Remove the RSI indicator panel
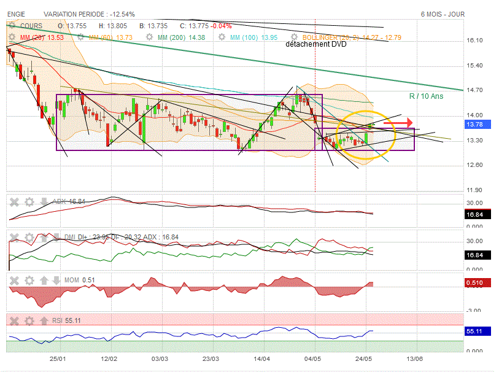Image resolution: width=499 pixels, height=372 pixels. [x=14, y=320]
